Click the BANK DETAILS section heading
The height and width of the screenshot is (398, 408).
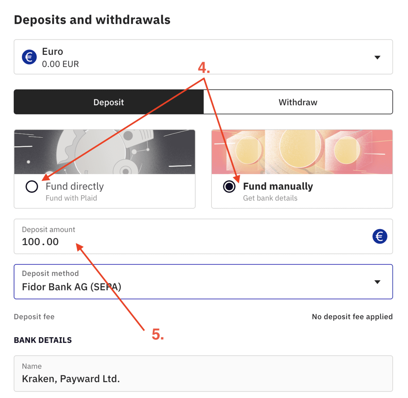click(x=43, y=340)
